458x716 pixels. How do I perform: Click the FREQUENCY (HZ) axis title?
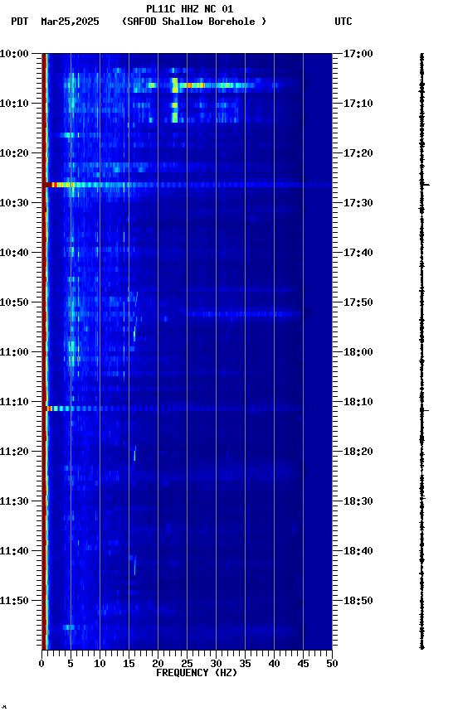click(197, 673)
